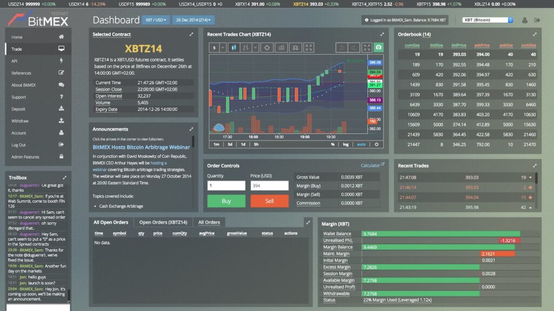Click the Log Out arrow icon in sidebar
Viewport: 554px width, 311px height.
click(x=61, y=144)
